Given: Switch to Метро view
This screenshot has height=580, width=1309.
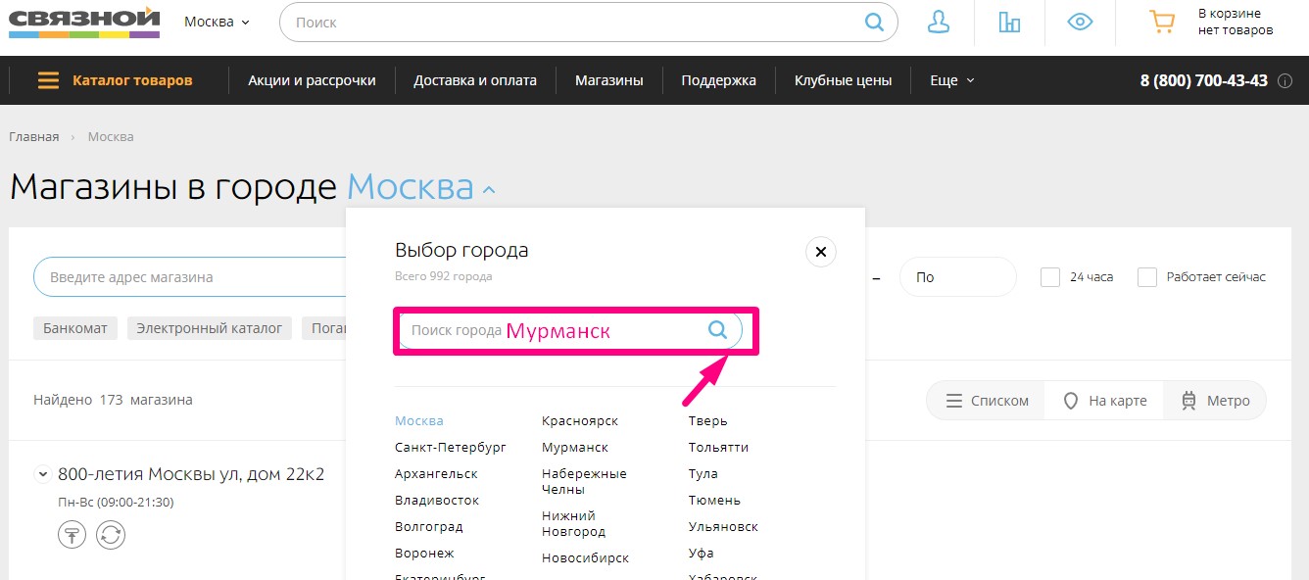Looking at the screenshot, I should point(1215,401).
